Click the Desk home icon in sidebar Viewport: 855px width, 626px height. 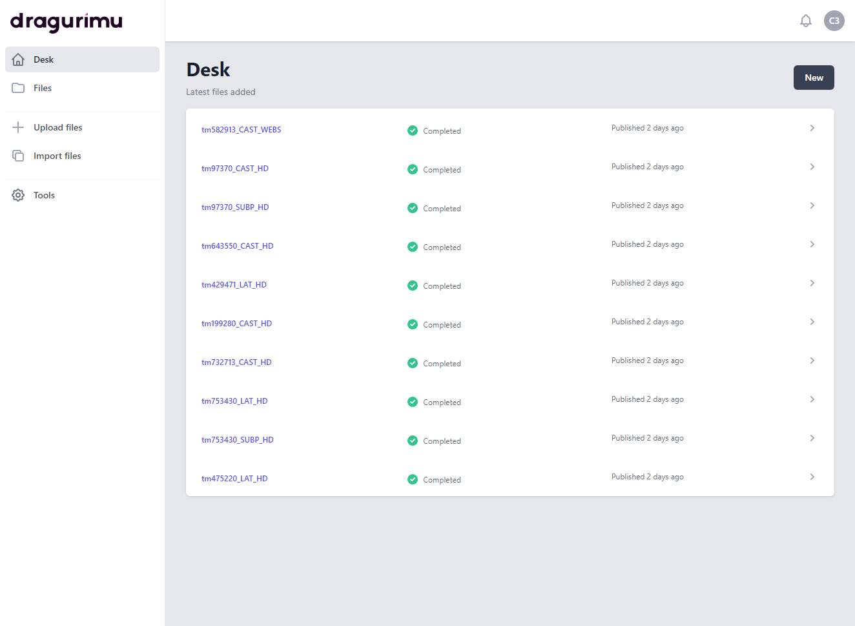[x=18, y=59]
